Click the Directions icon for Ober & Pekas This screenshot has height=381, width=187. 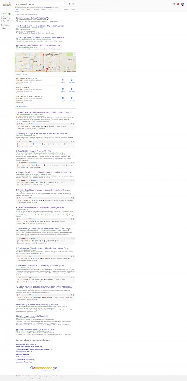71,80
